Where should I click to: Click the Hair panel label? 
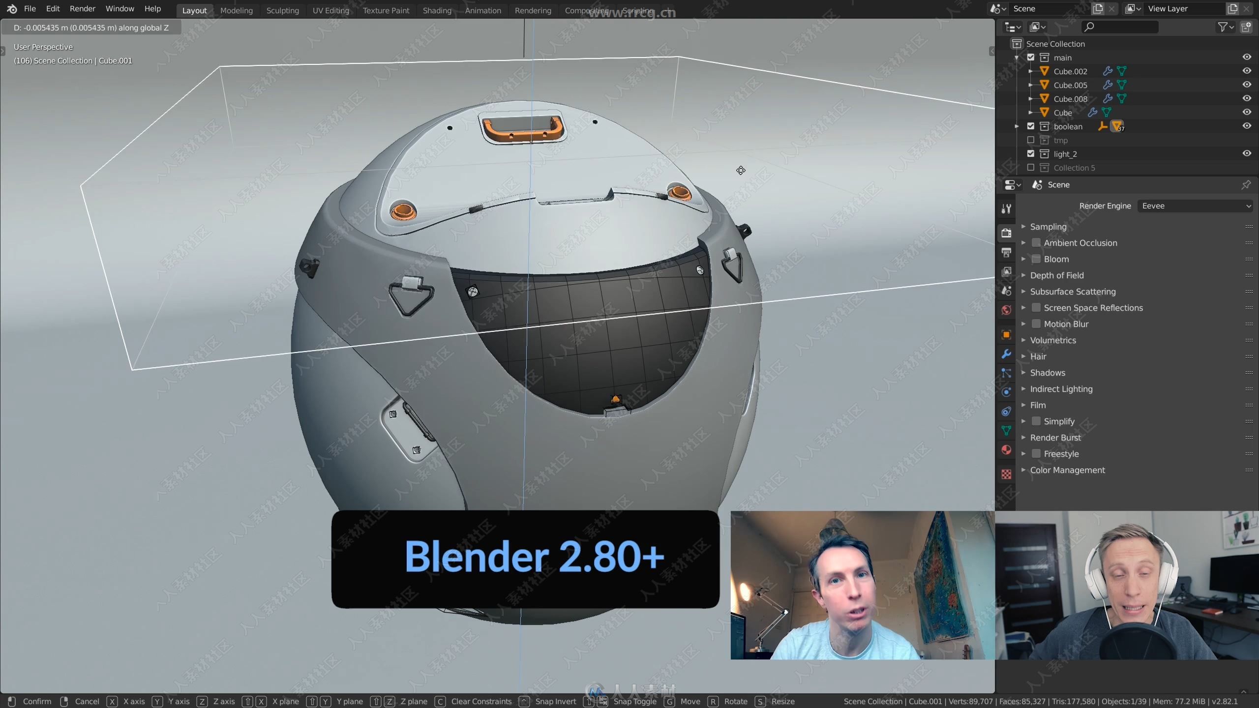pyautogui.click(x=1038, y=356)
